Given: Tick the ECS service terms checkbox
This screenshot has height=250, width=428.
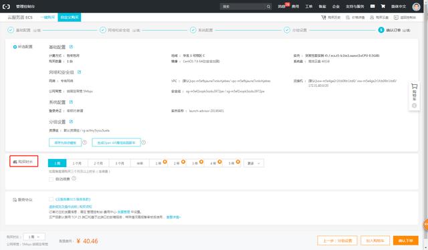Looking at the screenshot, I should 51,199.
